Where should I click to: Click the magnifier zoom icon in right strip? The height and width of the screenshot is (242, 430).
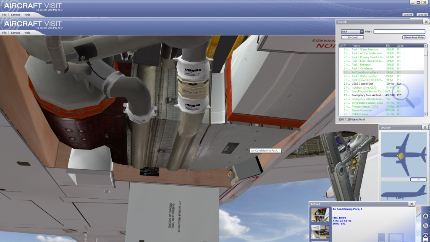pos(425,226)
